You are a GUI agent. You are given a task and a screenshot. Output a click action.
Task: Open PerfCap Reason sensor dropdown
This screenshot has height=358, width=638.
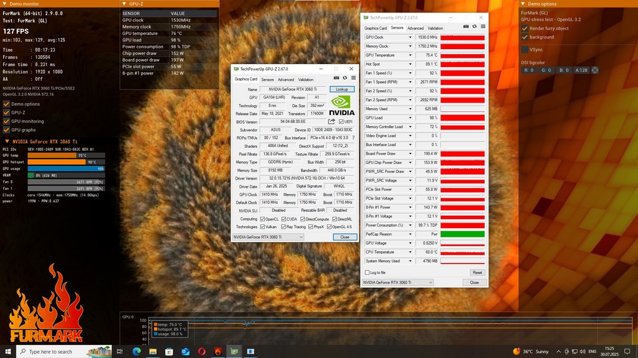pyautogui.click(x=410, y=234)
